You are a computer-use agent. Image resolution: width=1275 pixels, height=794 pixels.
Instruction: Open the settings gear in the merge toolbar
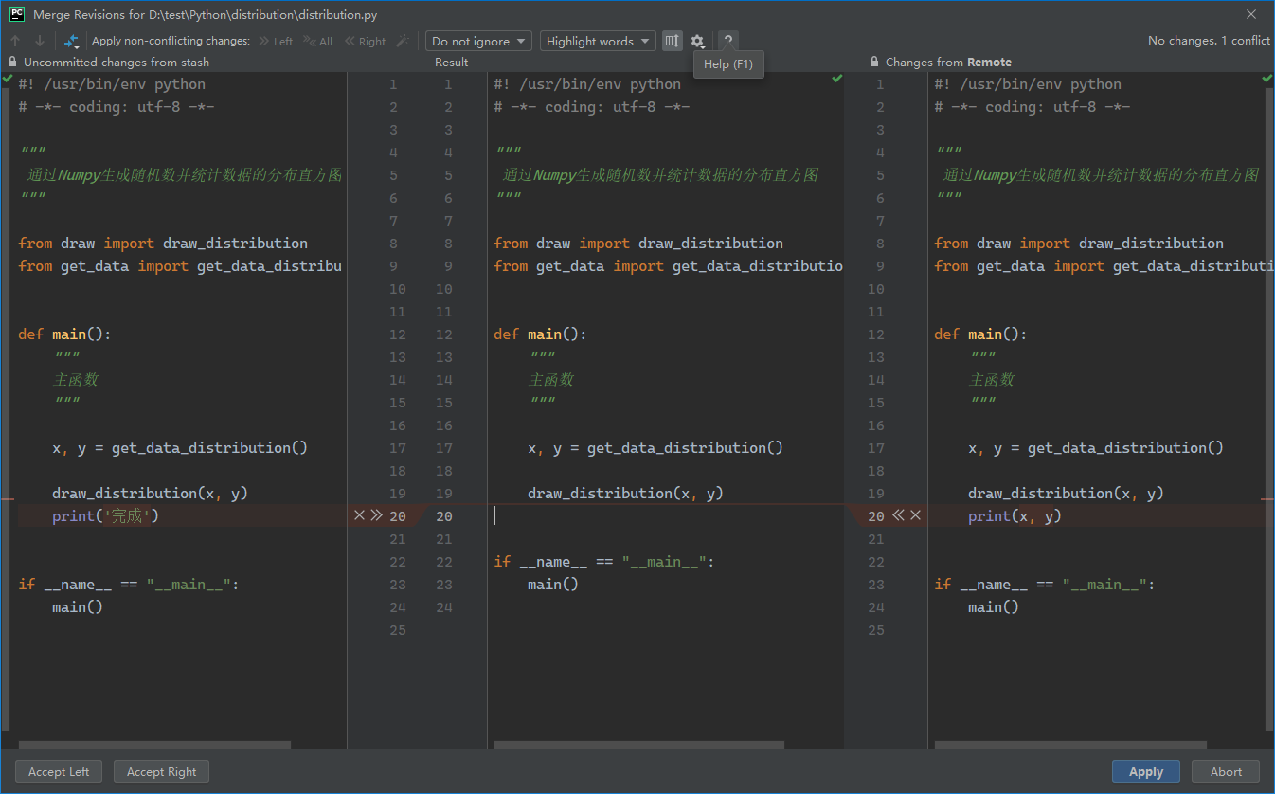[x=697, y=41]
